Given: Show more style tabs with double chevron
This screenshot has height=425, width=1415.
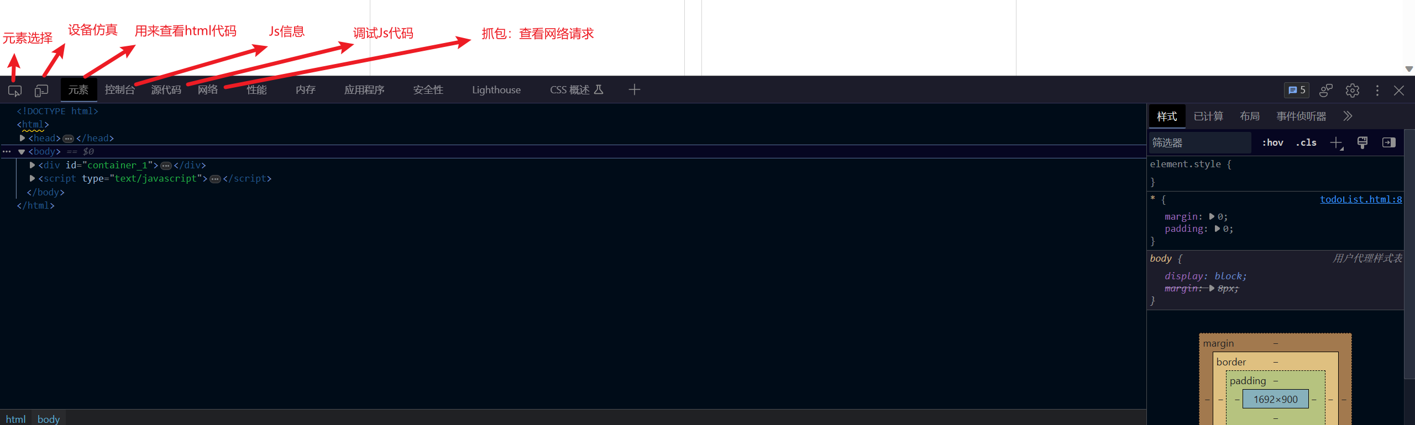Looking at the screenshot, I should pos(1348,116).
